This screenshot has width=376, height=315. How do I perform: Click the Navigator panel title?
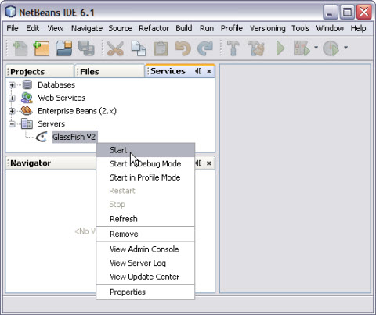[31, 163]
